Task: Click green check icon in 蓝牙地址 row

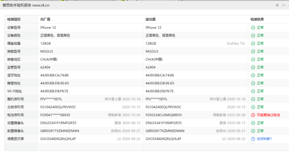Action: [x=253, y=75]
